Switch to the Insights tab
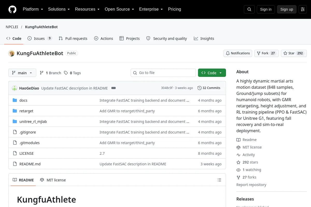311x207 pixels. 204,39
